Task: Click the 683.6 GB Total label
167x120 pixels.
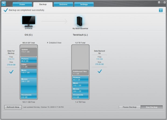Action: pyautogui.click(x=29, y=43)
